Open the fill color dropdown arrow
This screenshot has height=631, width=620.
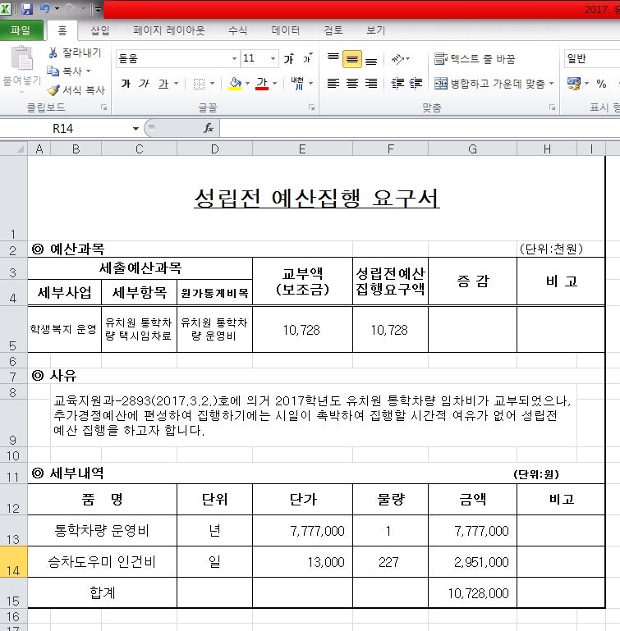click(x=247, y=84)
